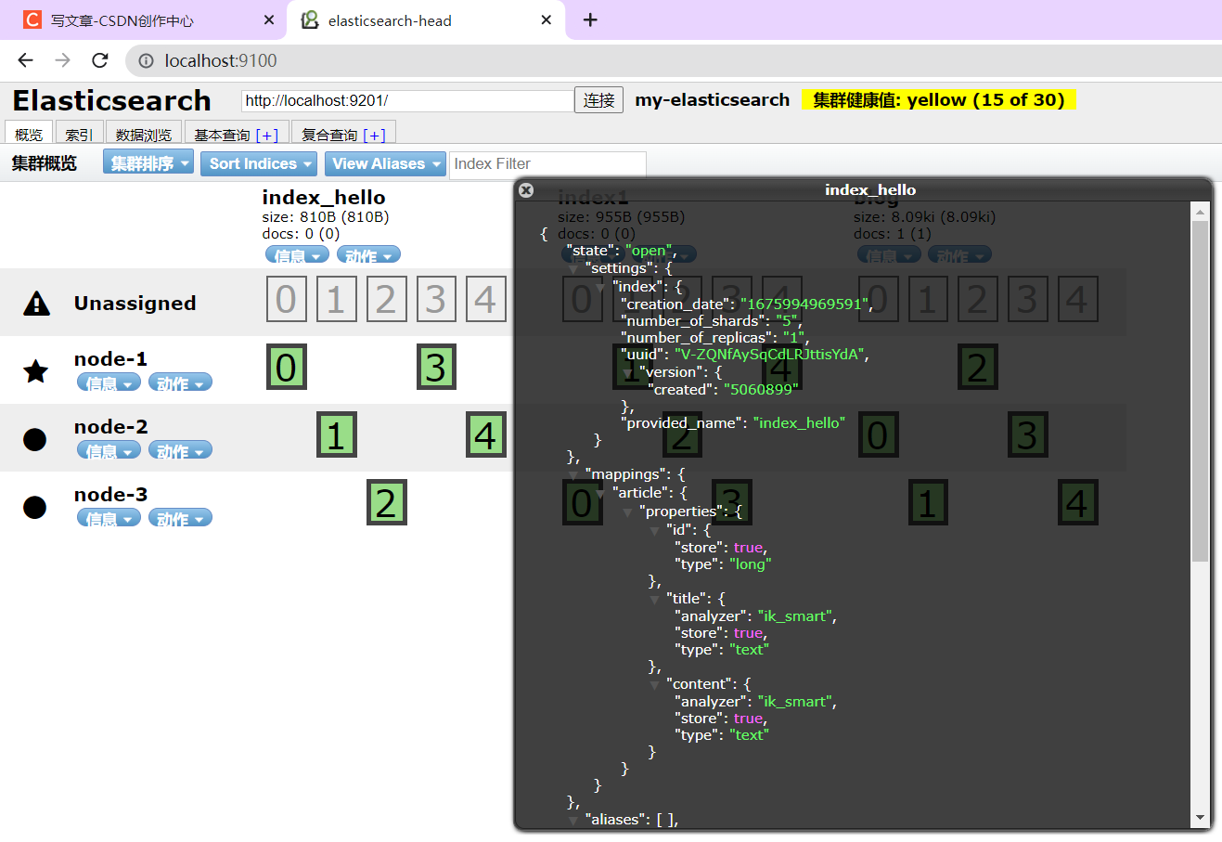Open a new browser tab
The height and width of the screenshot is (842, 1222).
click(590, 19)
